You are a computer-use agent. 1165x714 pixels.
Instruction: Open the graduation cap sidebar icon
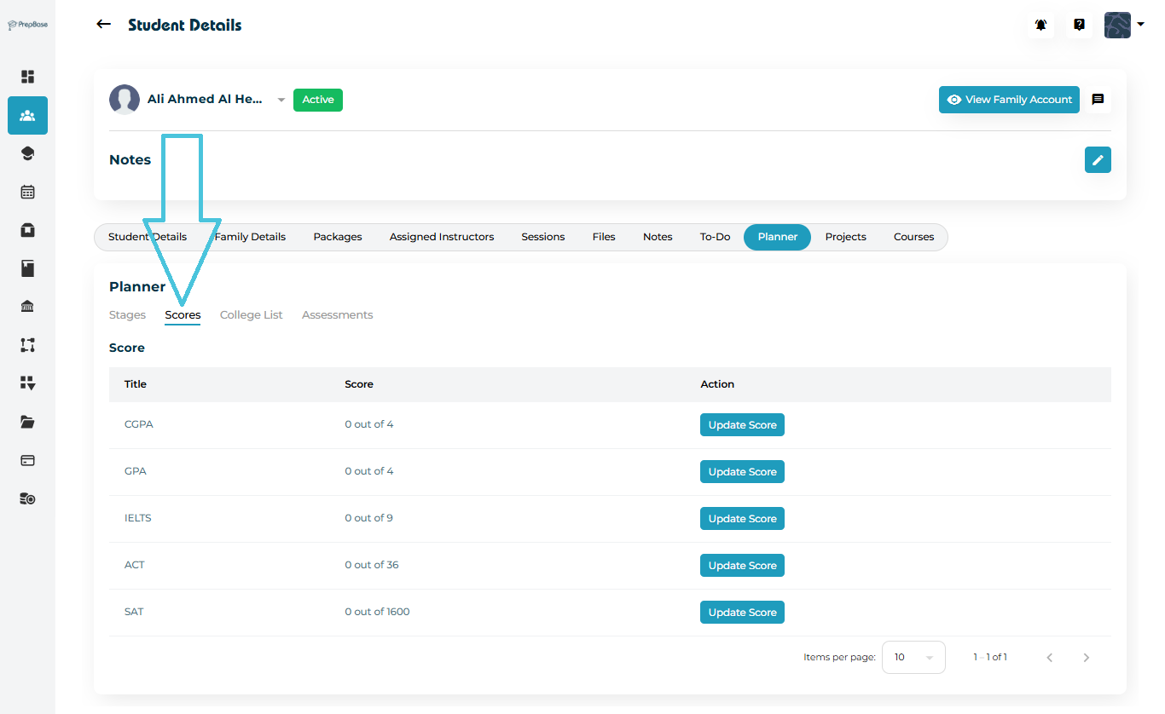(x=27, y=153)
